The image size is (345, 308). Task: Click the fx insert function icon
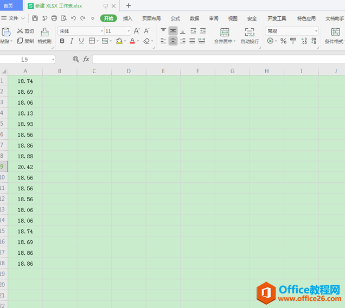coord(86,59)
